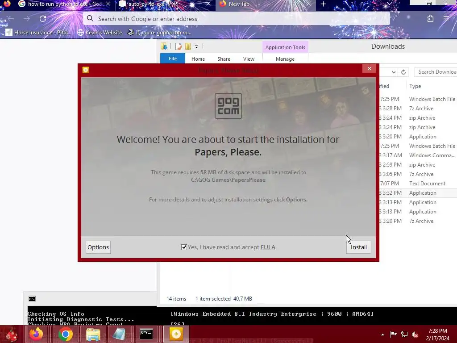Switch to the GOG installer taskbar icon
The height and width of the screenshot is (343, 457).
176,334
